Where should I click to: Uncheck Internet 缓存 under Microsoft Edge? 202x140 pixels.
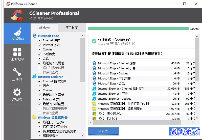pyautogui.click(x=39, y=40)
